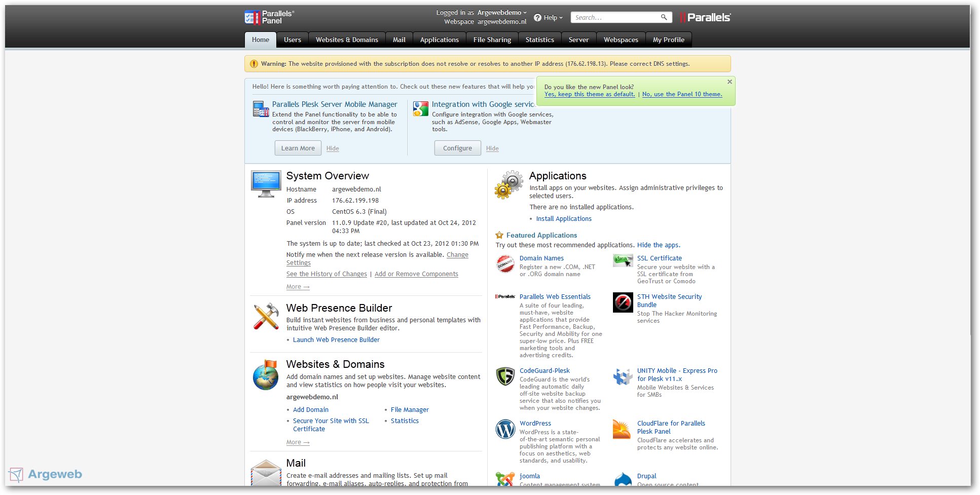
Task: Close the new Panel look notification
Action: 730,82
